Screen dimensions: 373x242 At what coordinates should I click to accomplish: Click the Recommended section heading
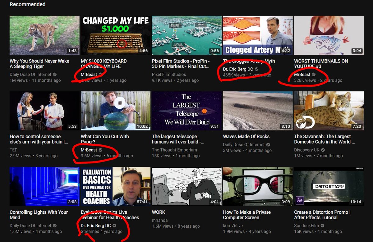(x=27, y=4)
